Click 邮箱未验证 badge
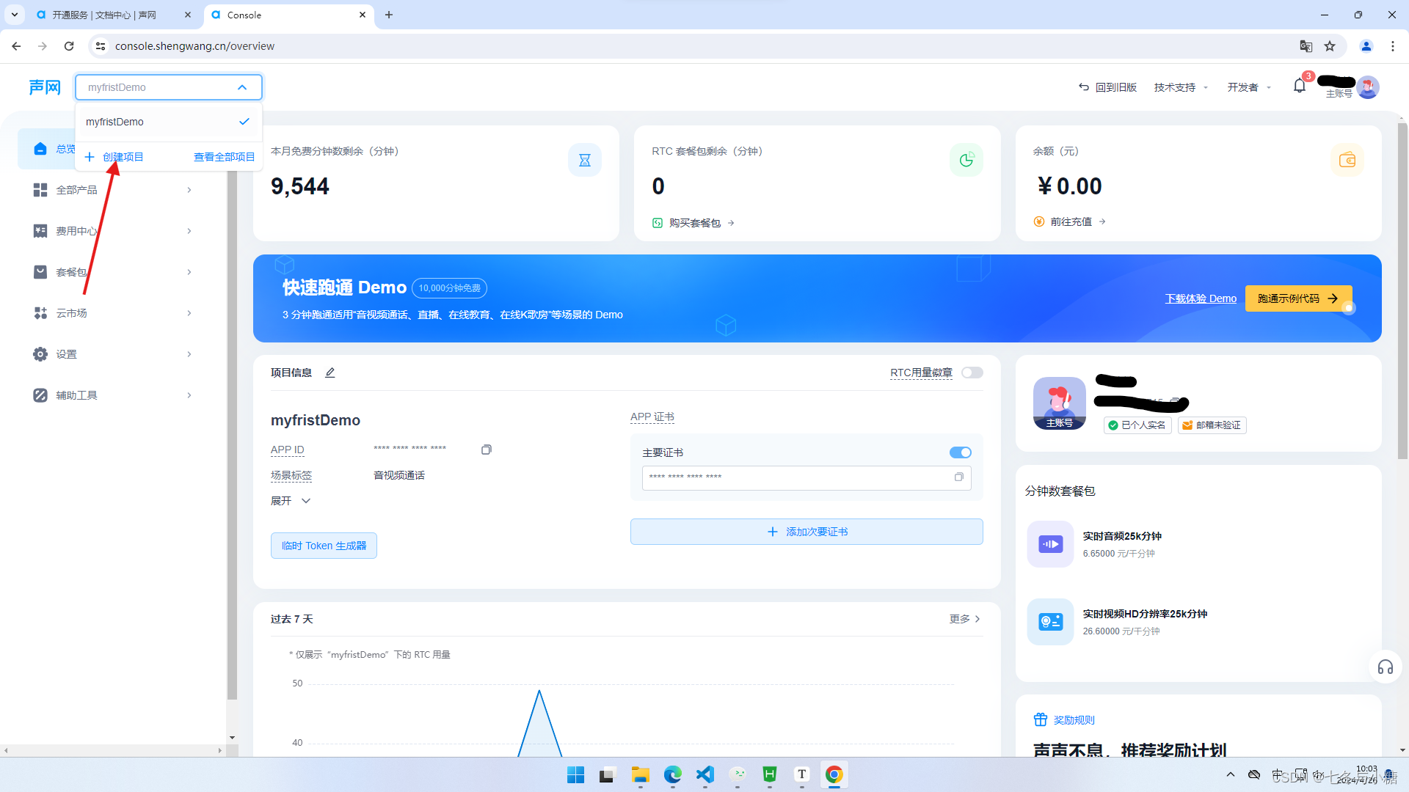This screenshot has height=792, width=1409. [1212, 425]
